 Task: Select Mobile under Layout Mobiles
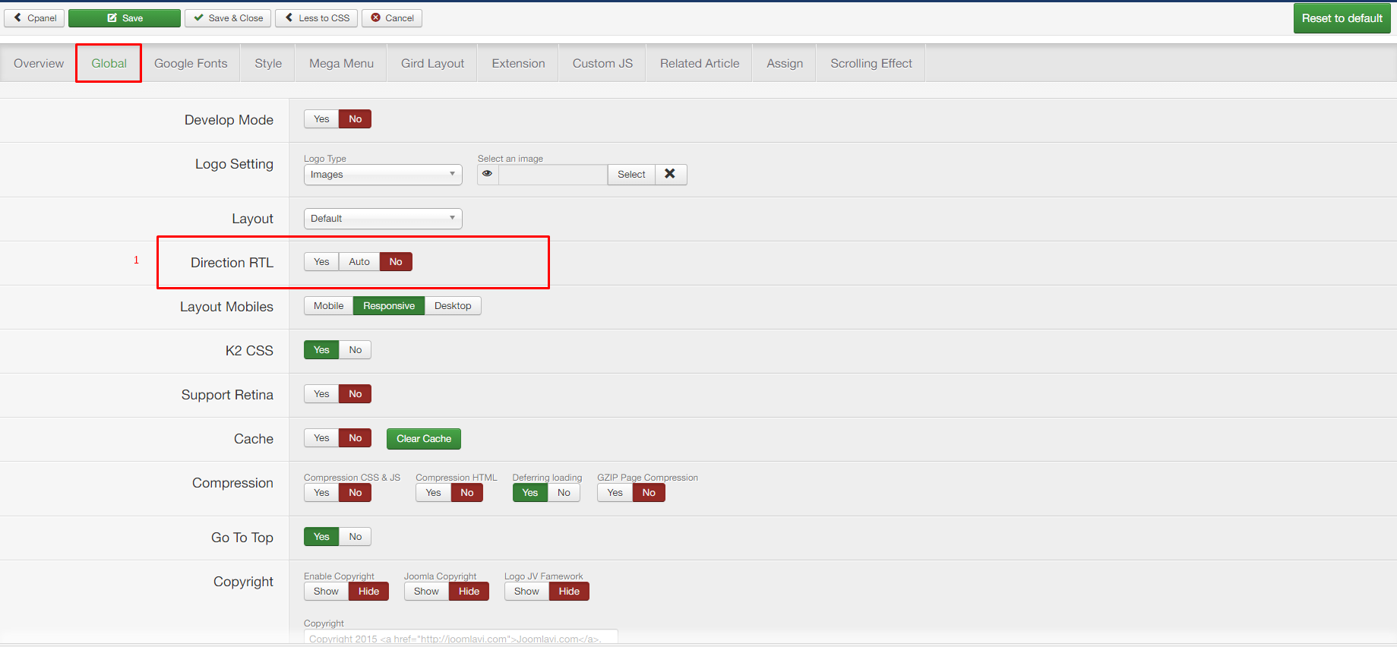(328, 306)
